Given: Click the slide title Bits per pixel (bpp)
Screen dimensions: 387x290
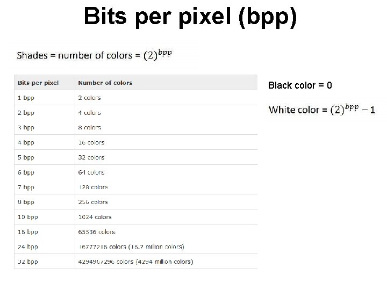Looking at the screenshot, I should [190, 17].
